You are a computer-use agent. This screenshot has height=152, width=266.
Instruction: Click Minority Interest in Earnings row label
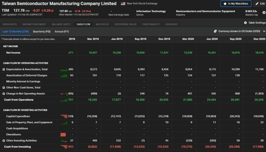click(x=23, y=82)
